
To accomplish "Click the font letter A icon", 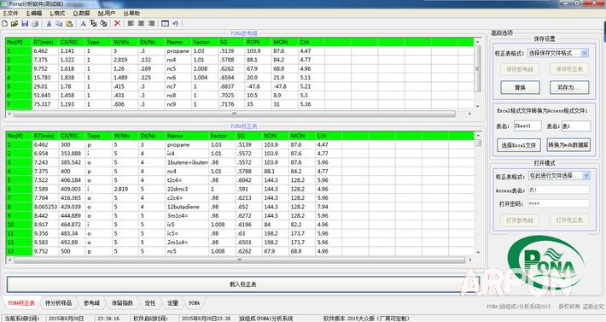I will (x=83, y=24).
